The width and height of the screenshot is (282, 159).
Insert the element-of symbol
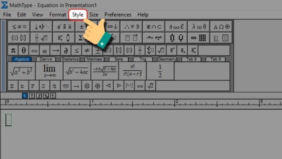pos(45,50)
